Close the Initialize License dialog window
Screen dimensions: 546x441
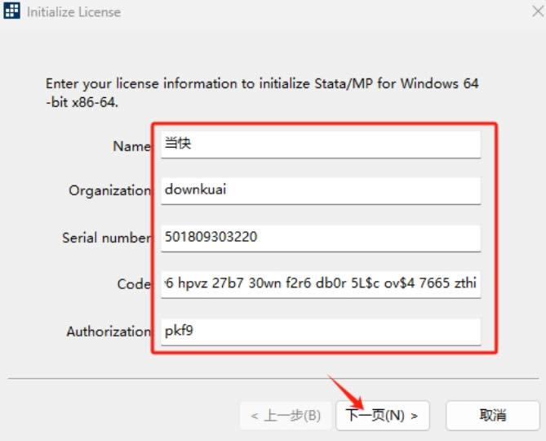pos(528,12)
